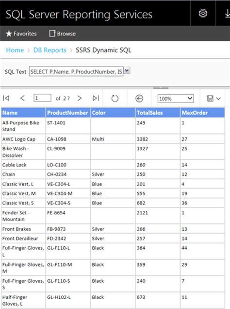Click the Color column header

point(113,113)
